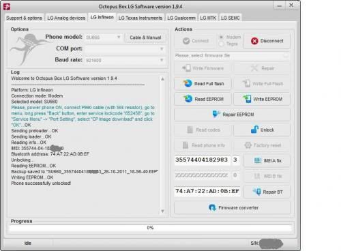Select the Modem radio button
This screenshot has height=251, width=341.
(x=221, y=37)
